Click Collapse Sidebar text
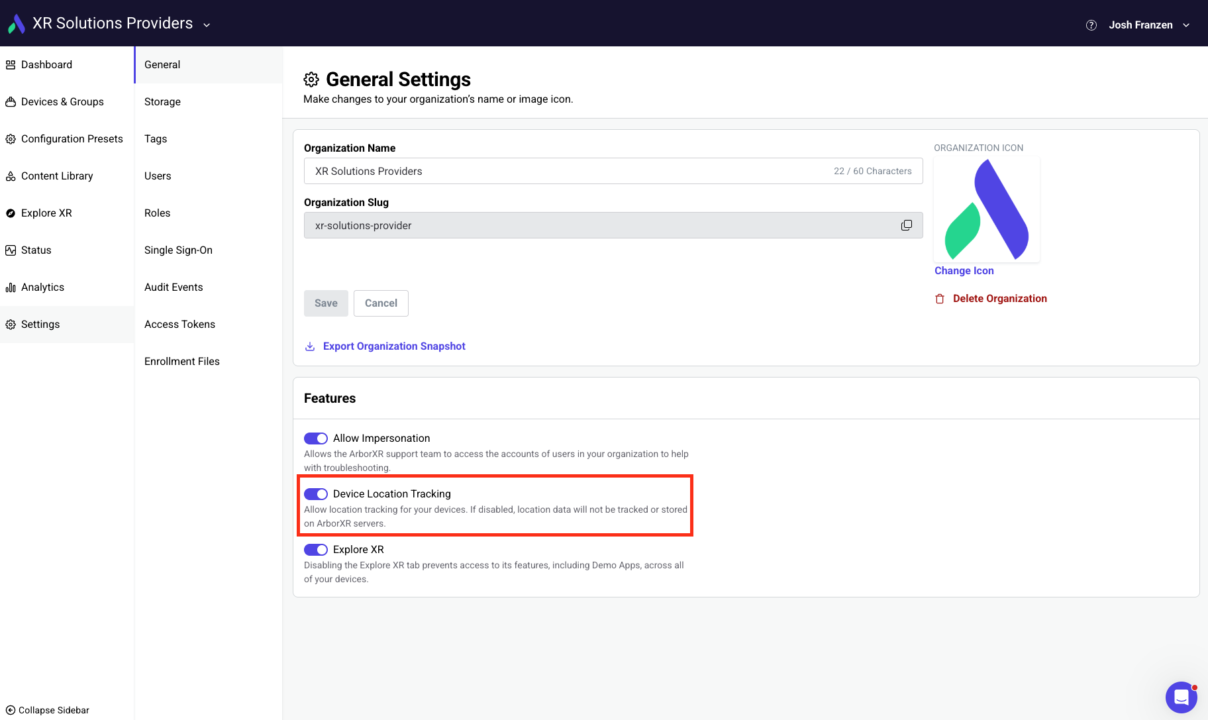This screenshot has height=720, width=1208. tap(54, 710)
